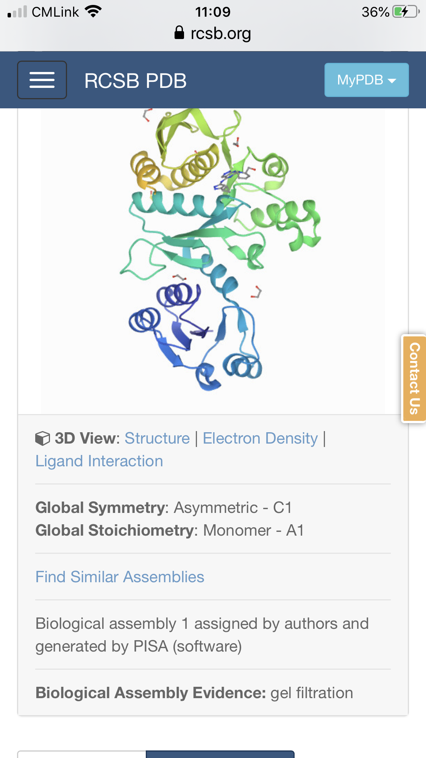Click Find Similar Assemblies
Screen dimensions: 426x758
[x=119, y=577]
